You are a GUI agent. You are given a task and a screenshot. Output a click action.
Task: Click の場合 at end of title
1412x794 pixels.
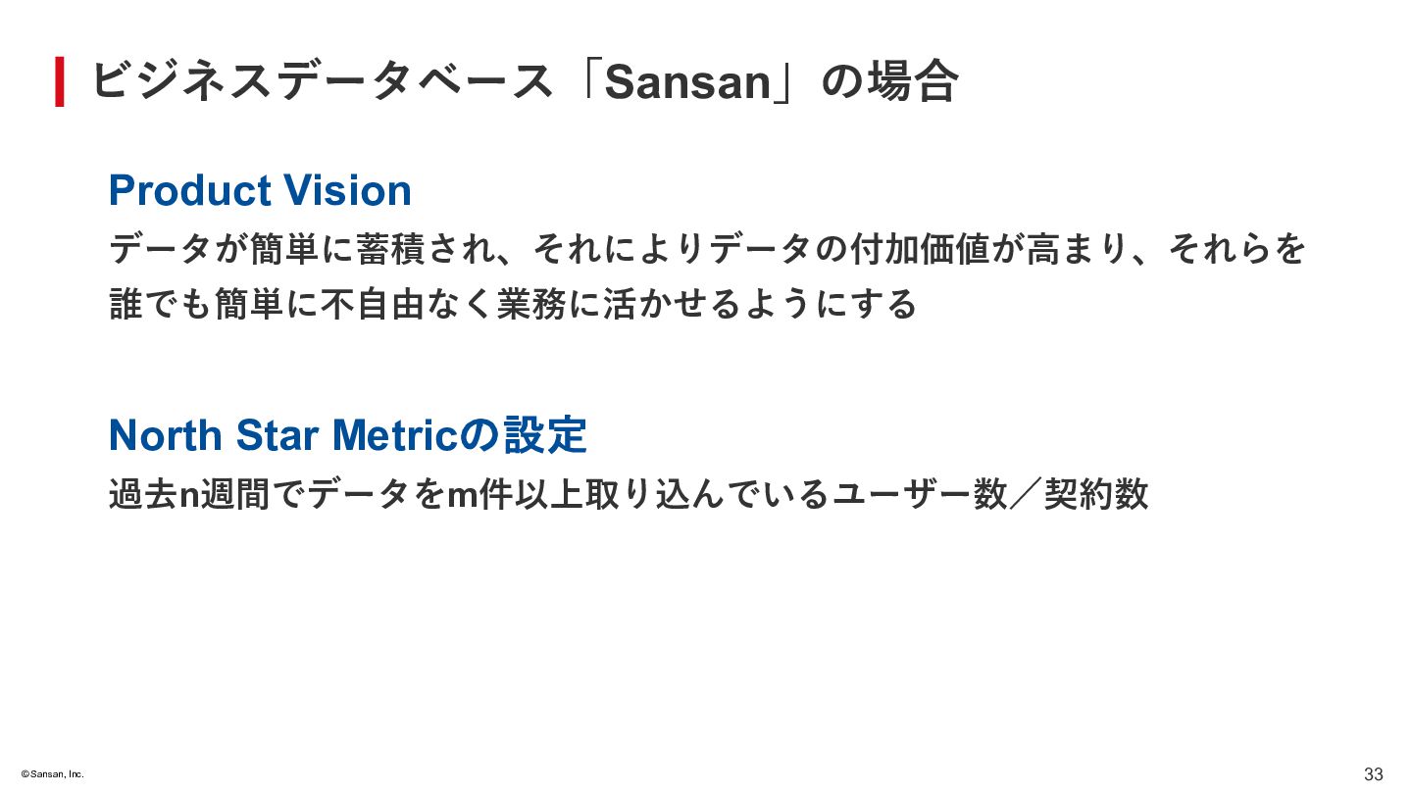[889, 81]
